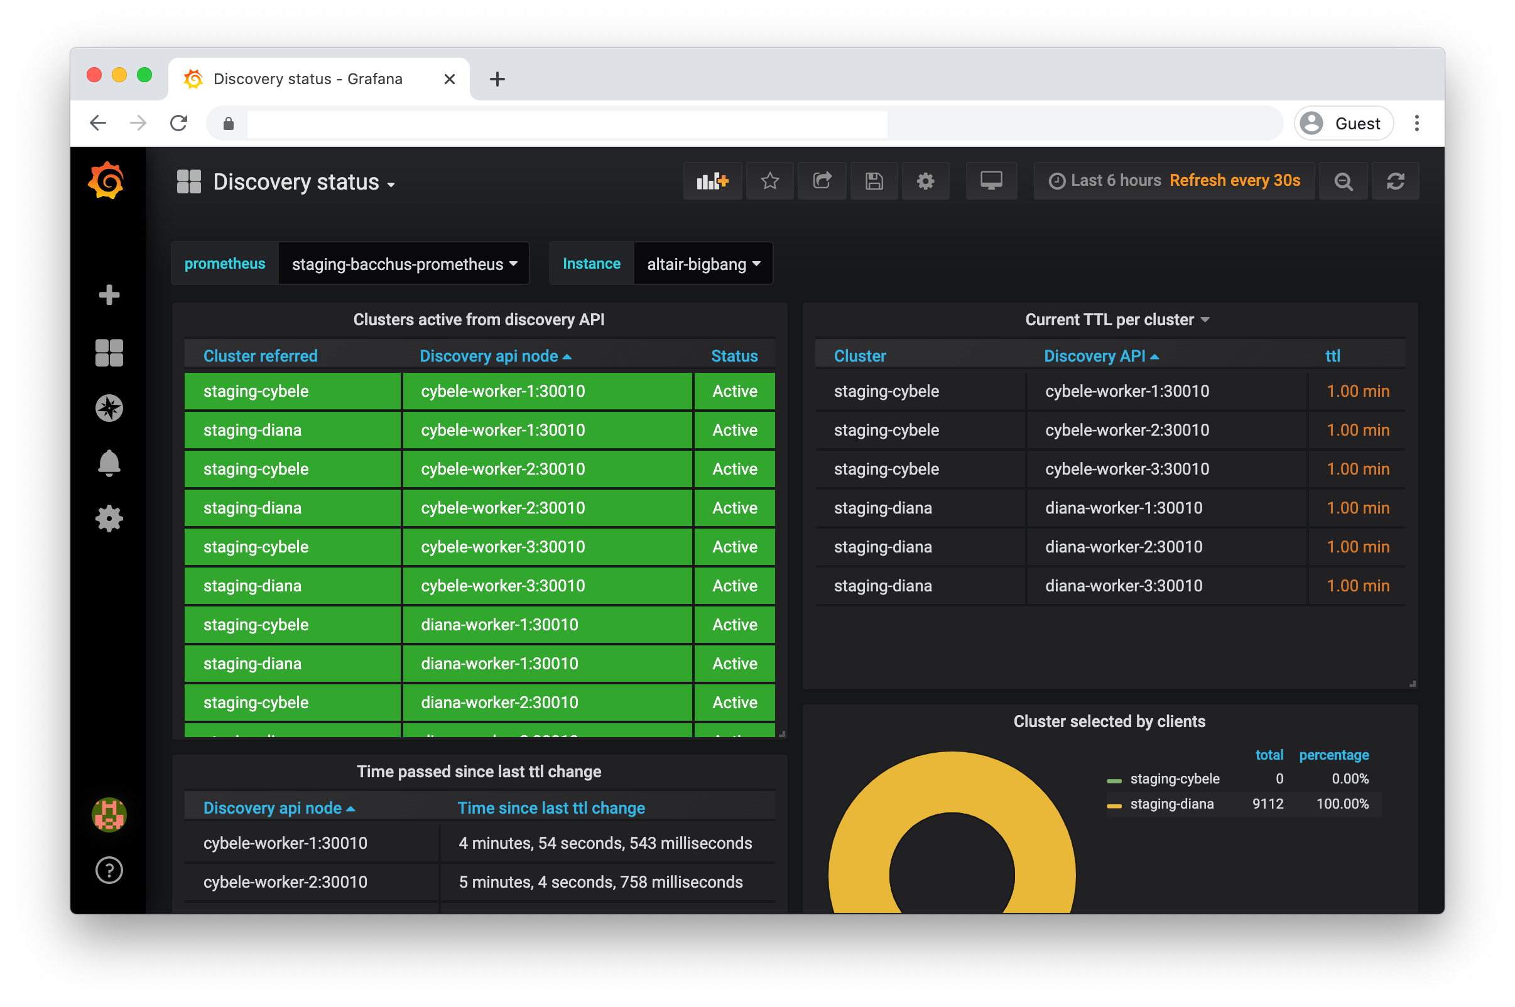Click '4 minutes, 54 seconds, 543 milliseconds' cell
This screenshot has height=1007, width=1515.
605,843
